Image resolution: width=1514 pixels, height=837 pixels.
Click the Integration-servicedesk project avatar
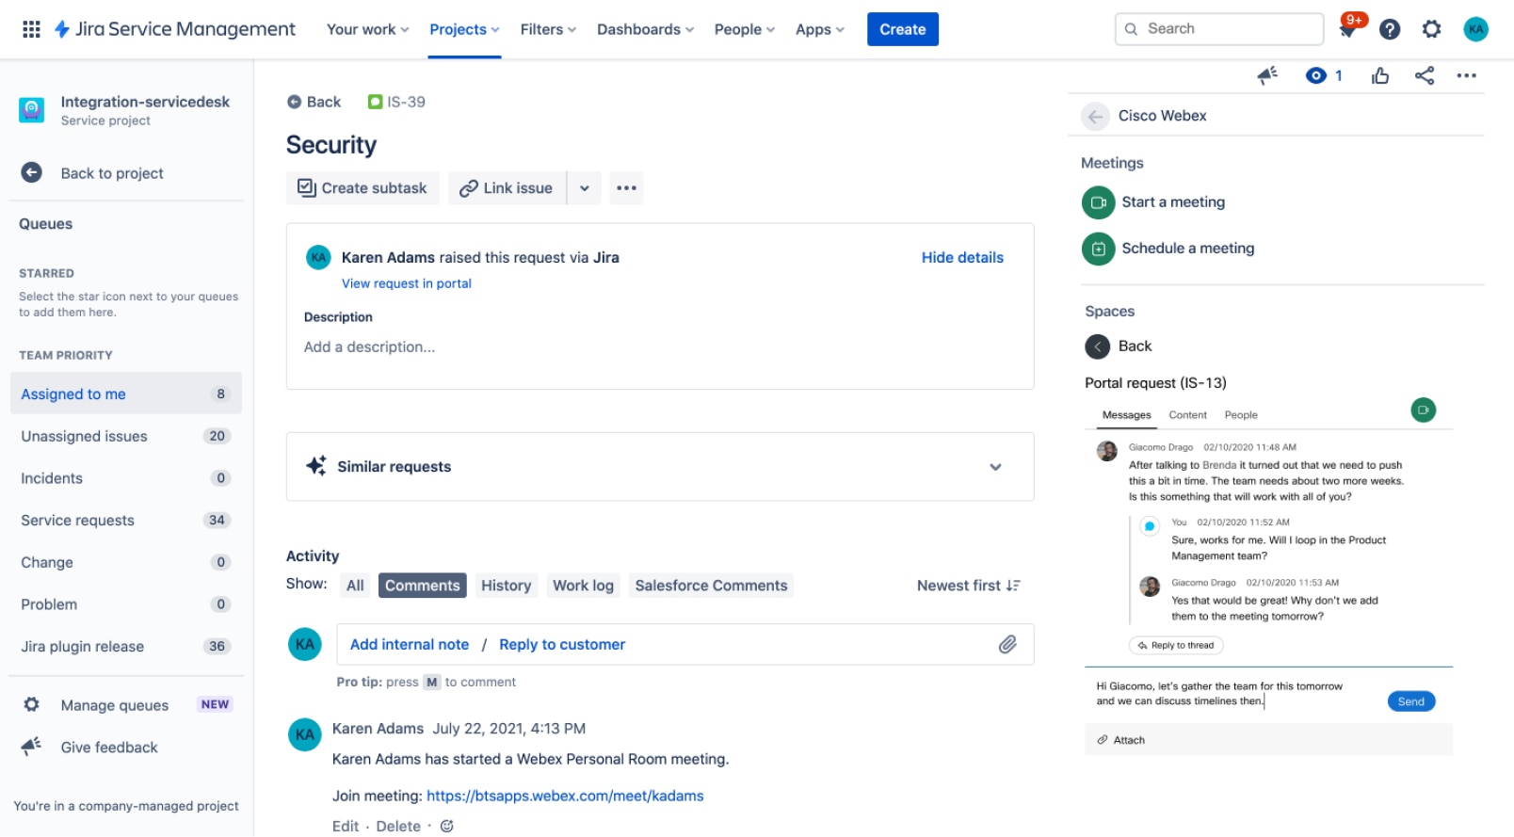(x=32, y=110)
